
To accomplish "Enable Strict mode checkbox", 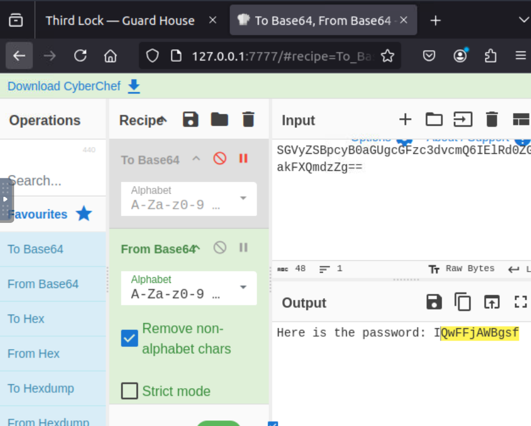I will click(x=129, y=391).
